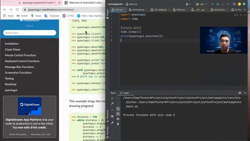The width and height of the screenshot is (250, 141).
Task: Open the user account icon dropdown in PyCharm
Action: [187, 4]
